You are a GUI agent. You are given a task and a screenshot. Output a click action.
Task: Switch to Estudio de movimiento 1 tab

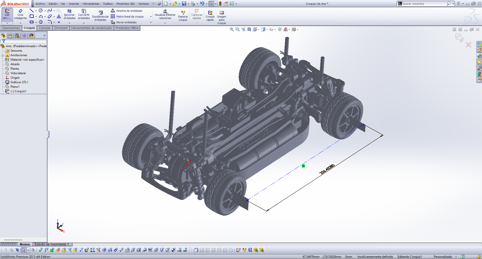point(52,244)
